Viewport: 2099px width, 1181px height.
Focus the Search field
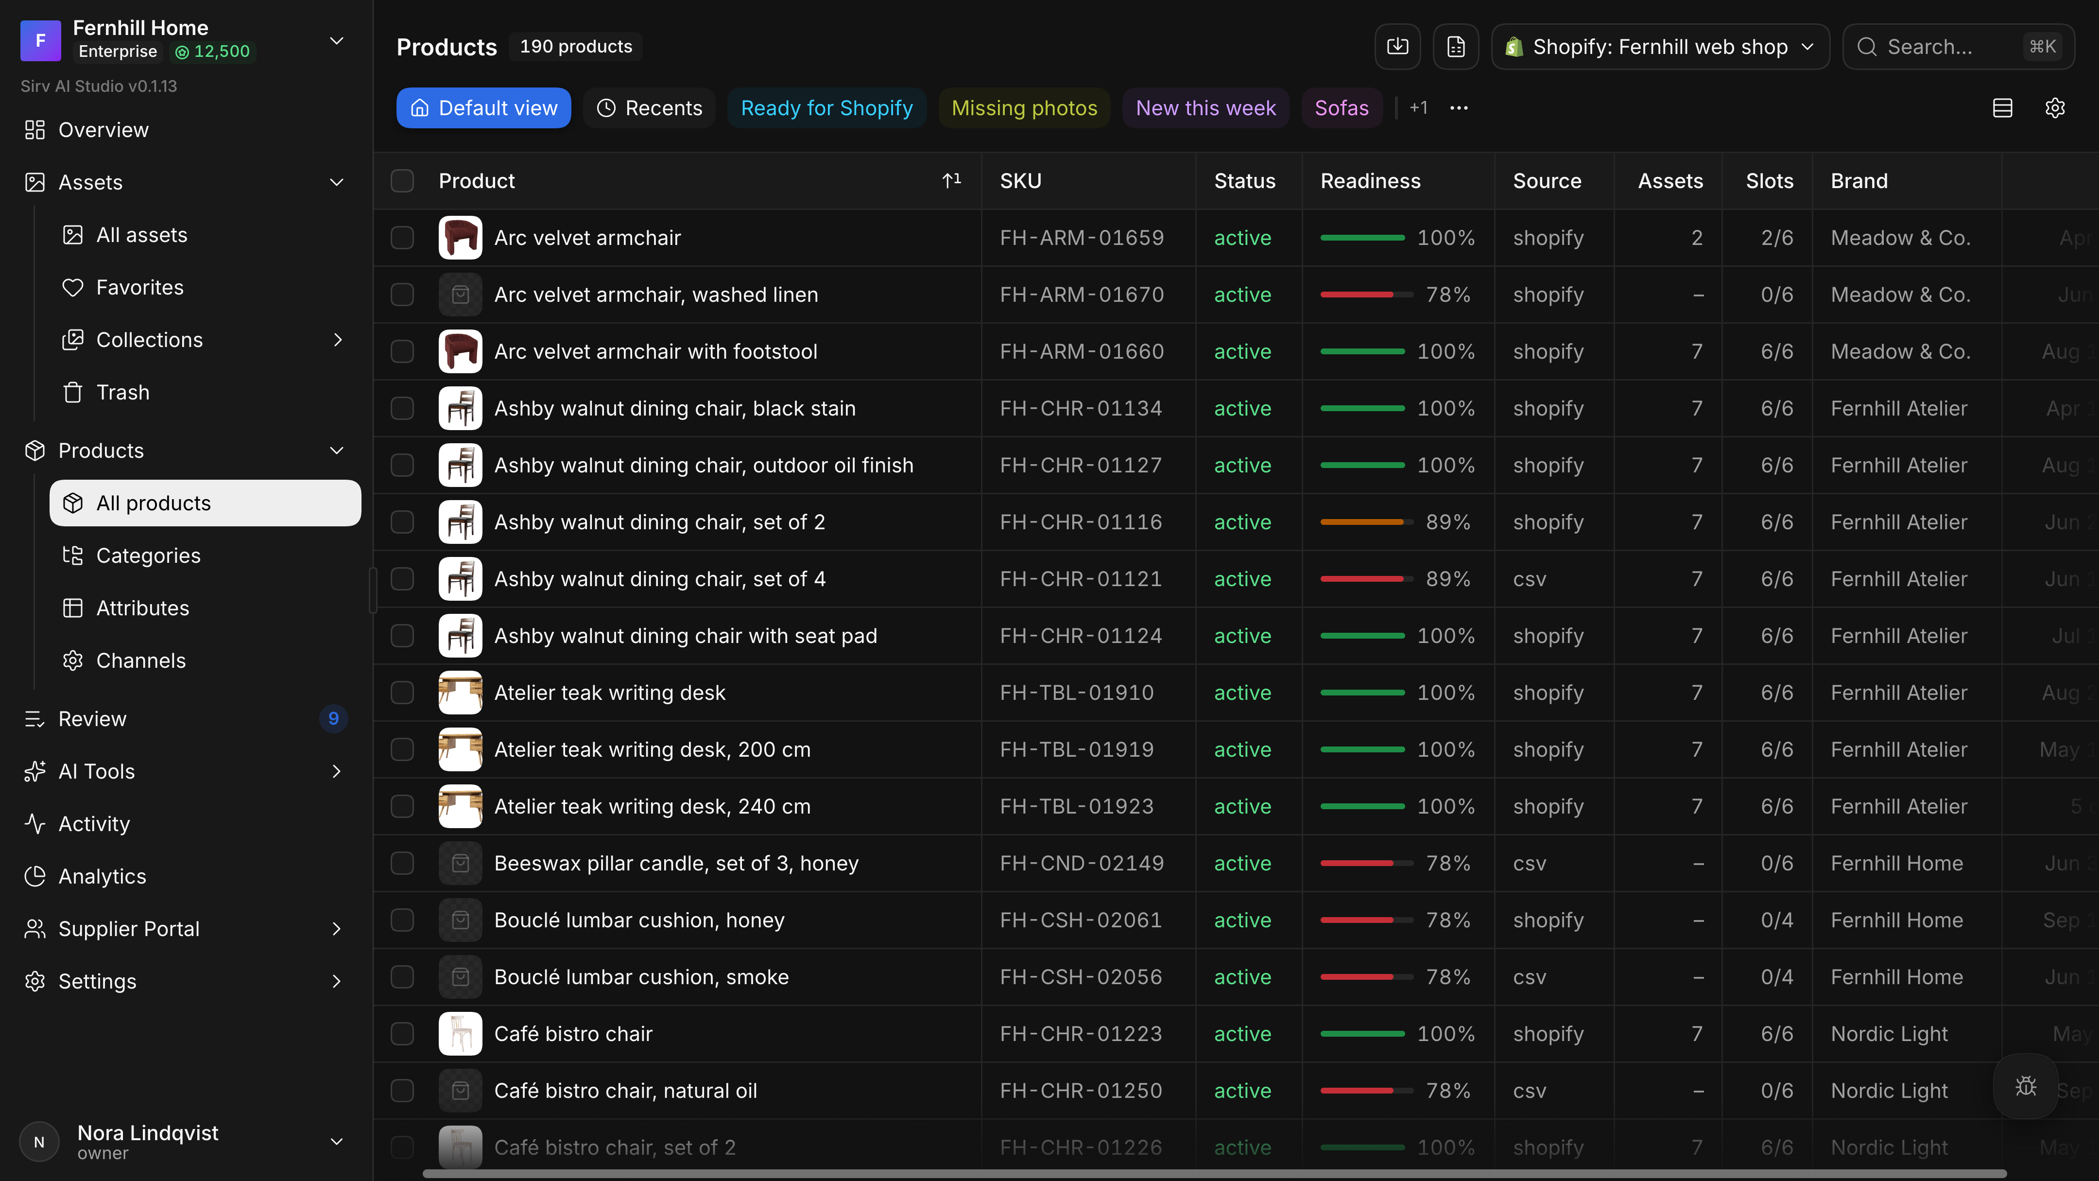click(x=1958, y=47)
